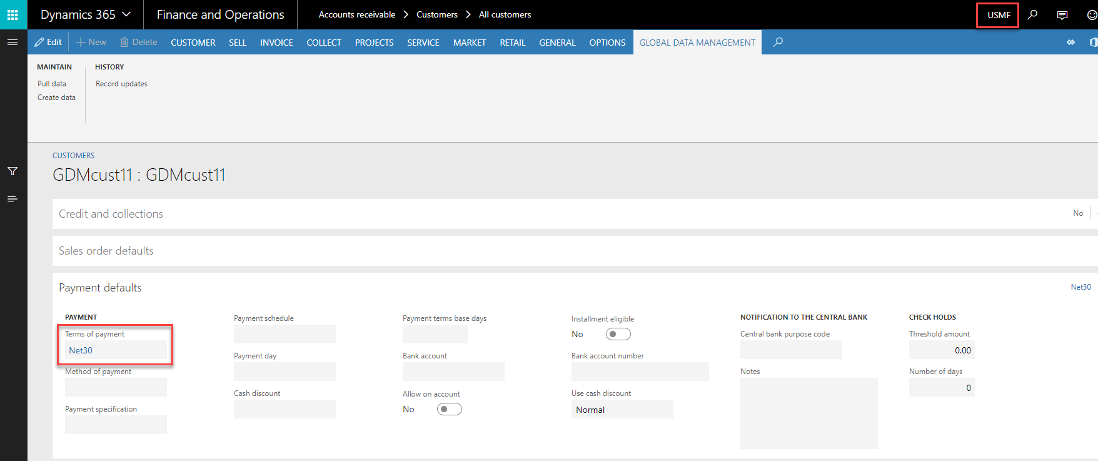Click Pull data under Maintain
The height and width of the screenshot is (461, 1098).
pyautogui.click(x=52, y=84)
